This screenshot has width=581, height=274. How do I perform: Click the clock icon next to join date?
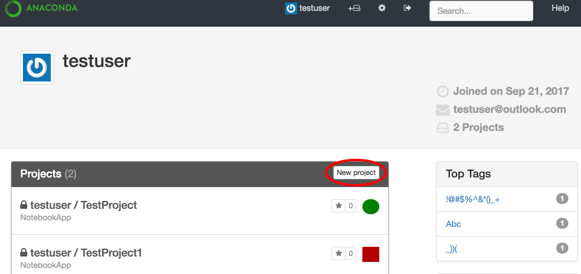click(443, 92)
